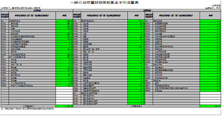Click the code 310 row amount cell
The height and width of the screenshot is (116, 222).
211,21
